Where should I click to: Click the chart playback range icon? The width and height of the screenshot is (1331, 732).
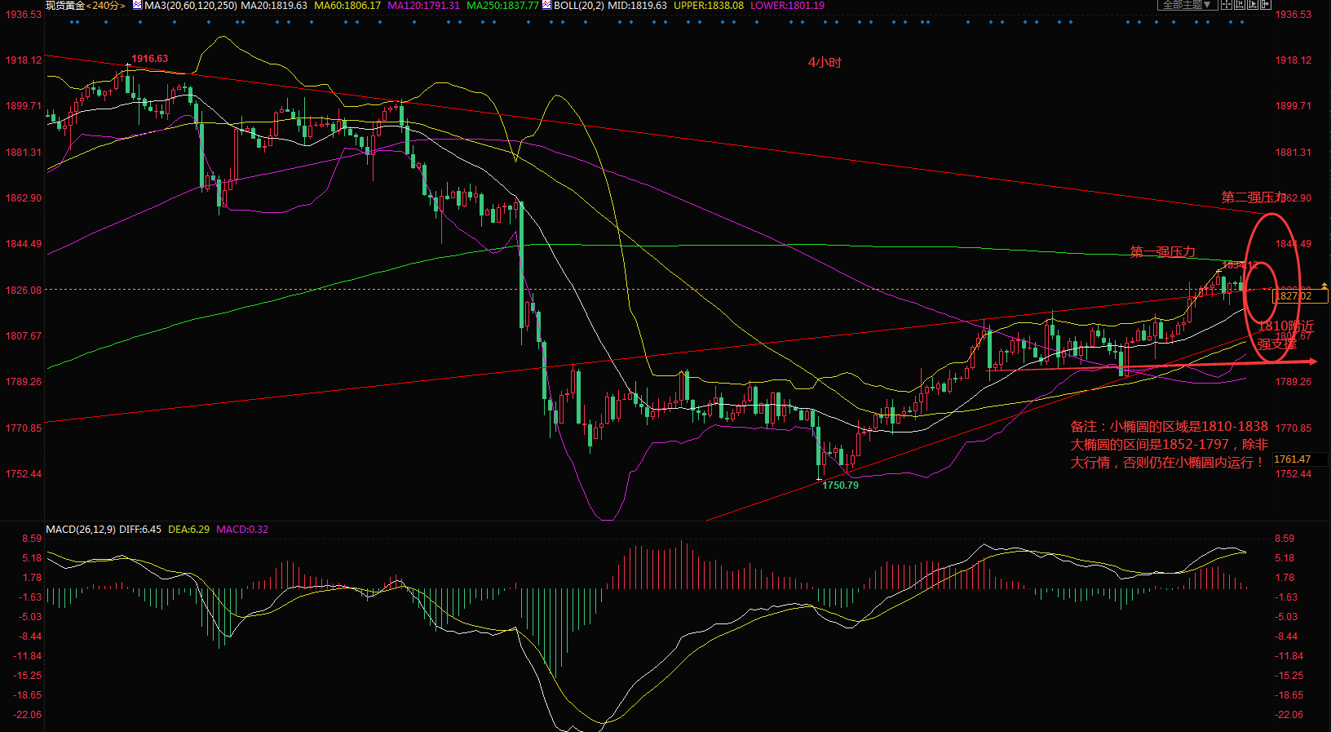point(1253,4)
